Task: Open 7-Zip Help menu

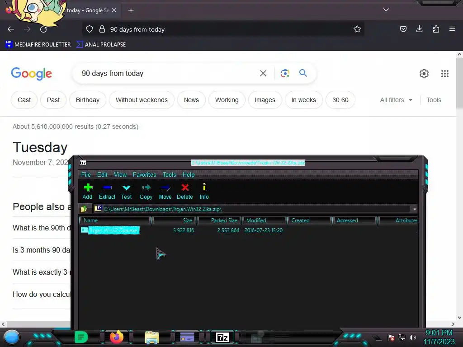Action: click(189, 175)
